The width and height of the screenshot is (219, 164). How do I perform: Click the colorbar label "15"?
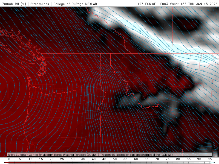[41, 159]
